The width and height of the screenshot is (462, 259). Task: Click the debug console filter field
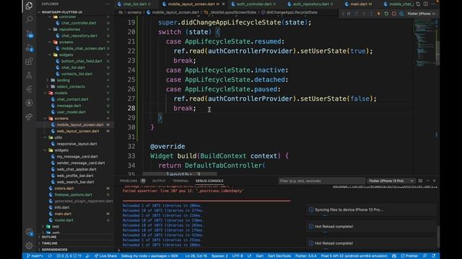321,181
